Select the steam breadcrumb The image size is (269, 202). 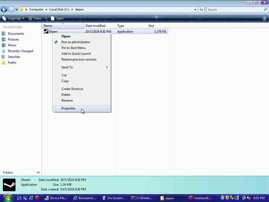click(x=79, y=9)
